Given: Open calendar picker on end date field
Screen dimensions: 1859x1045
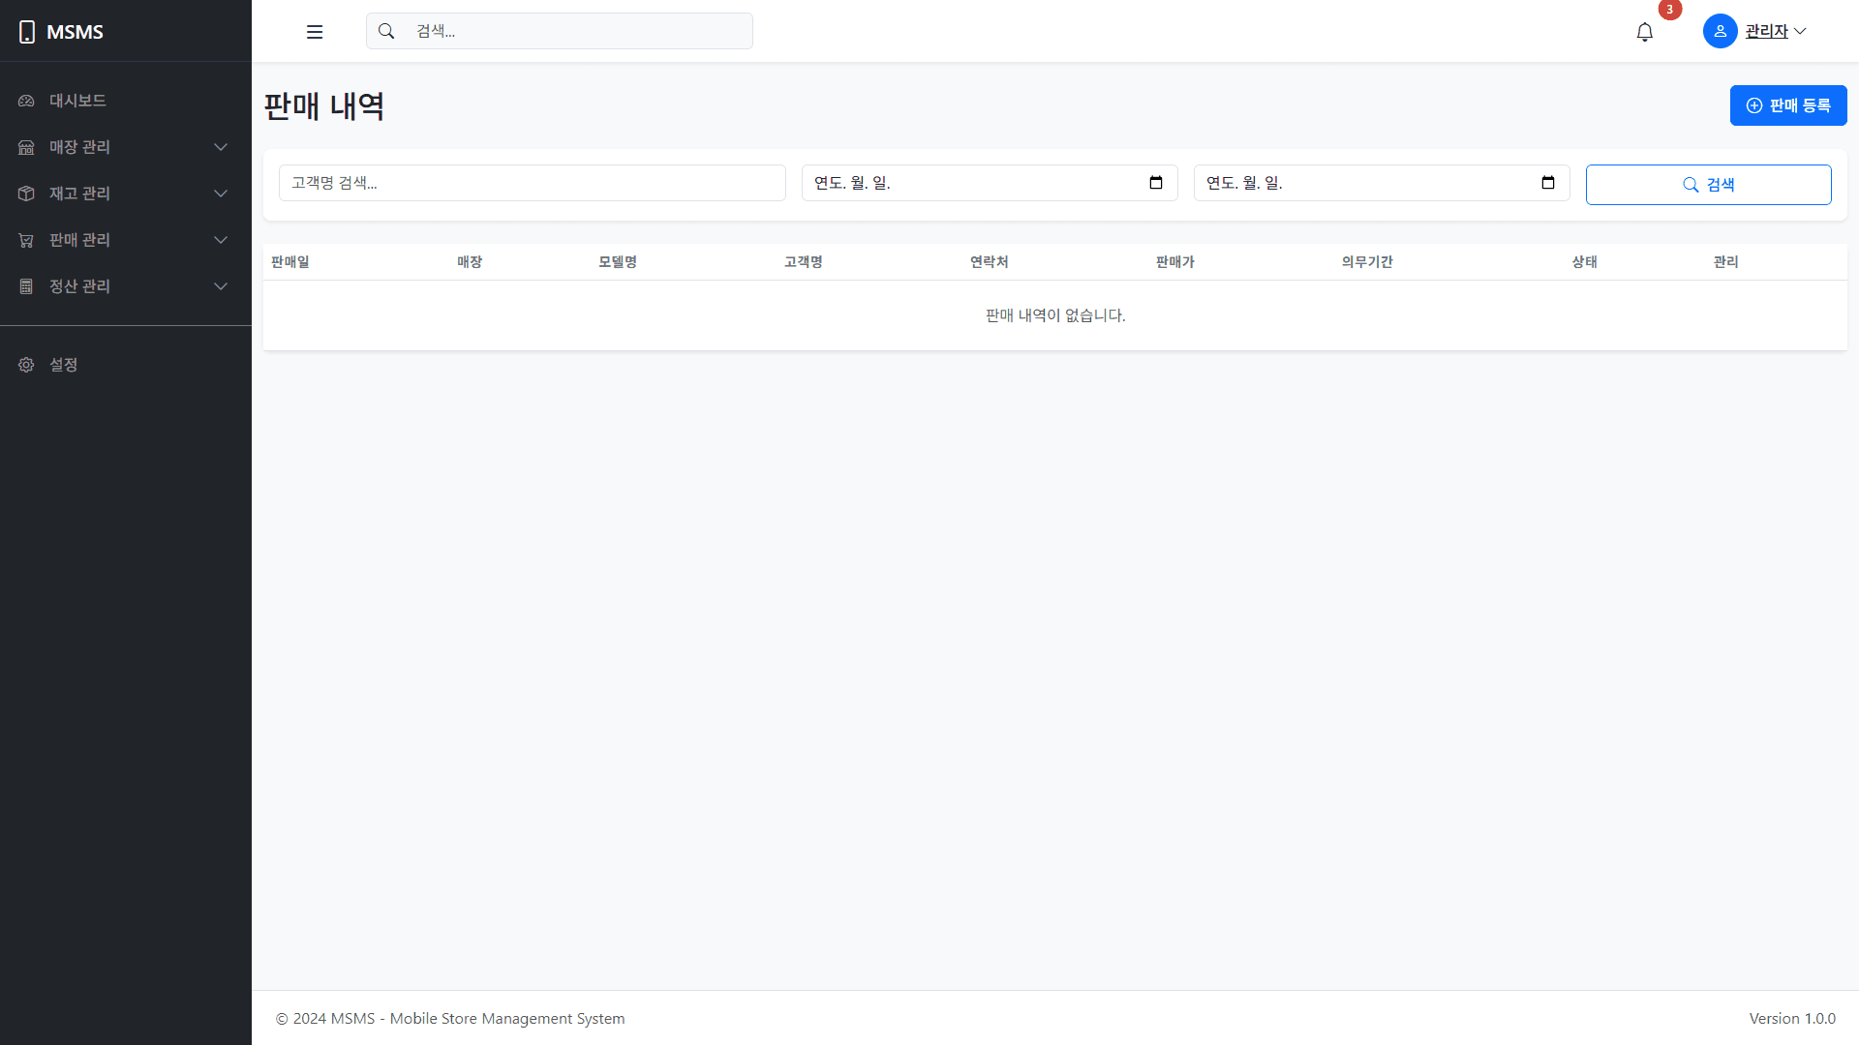Looking at the screenshot, I should tap(1548, 183).
